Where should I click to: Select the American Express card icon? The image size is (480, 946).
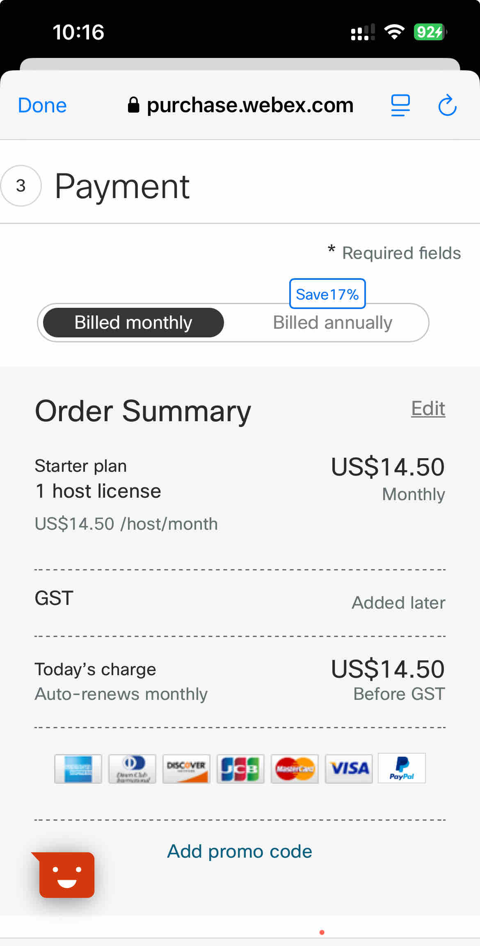click(x=78, y=768)
